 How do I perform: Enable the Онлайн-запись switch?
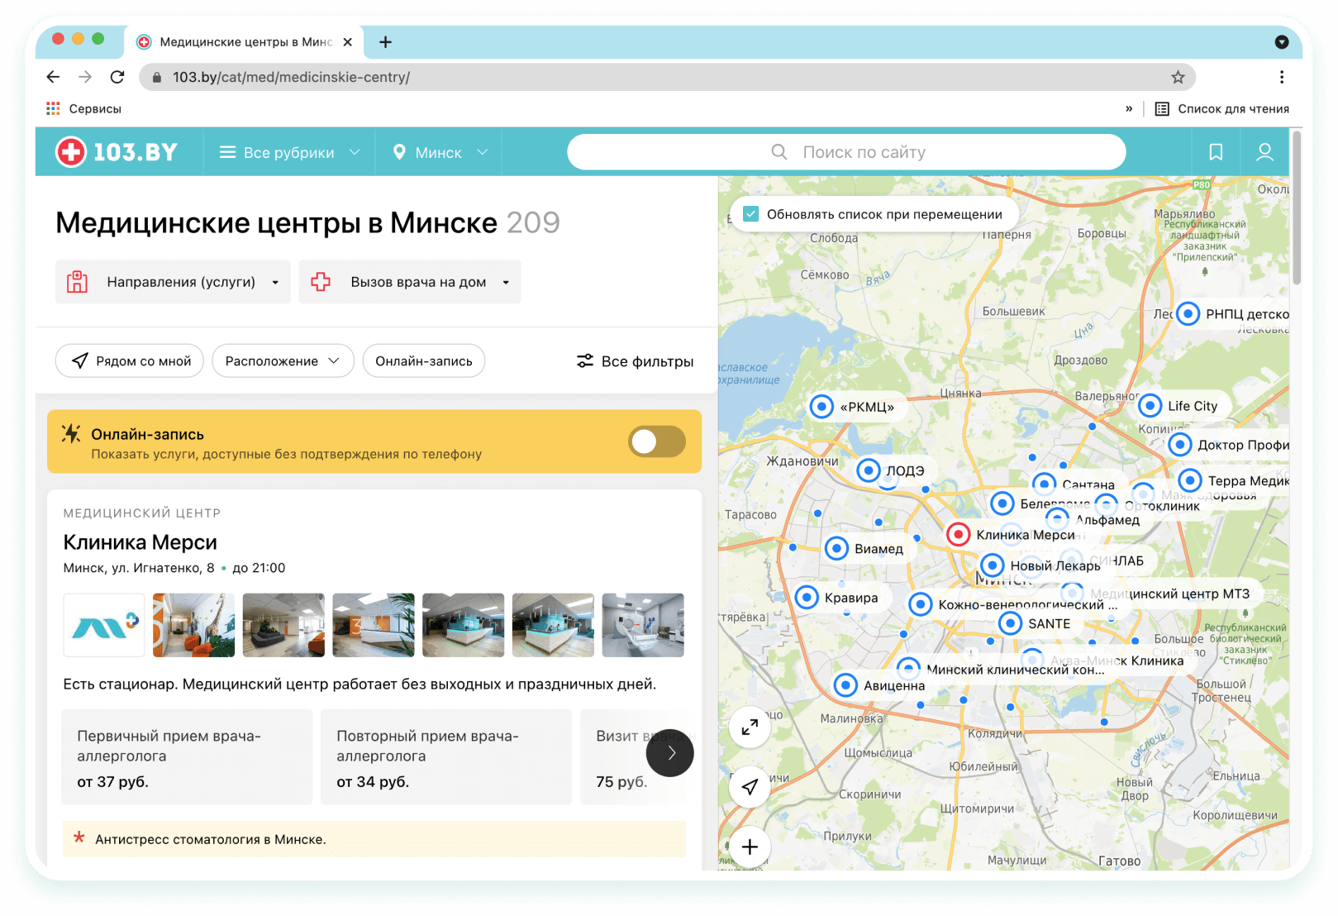click(x=657, y=441)
